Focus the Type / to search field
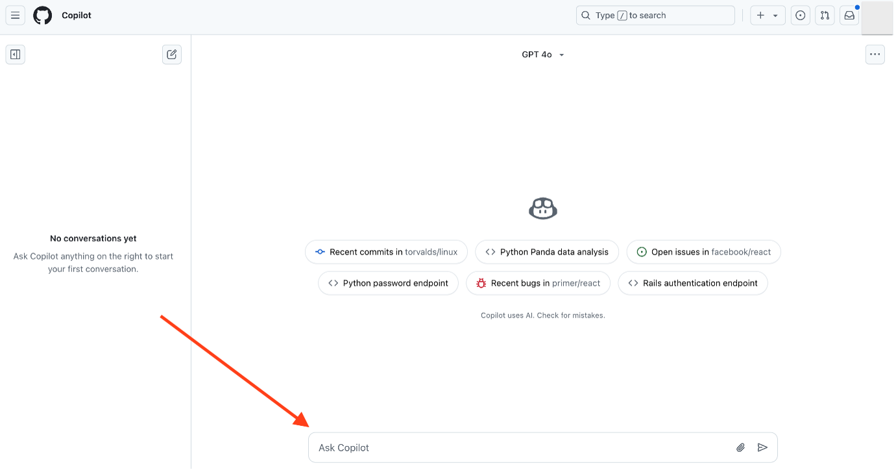This screenshot has height=472, width=896. [x=655, y=16]
